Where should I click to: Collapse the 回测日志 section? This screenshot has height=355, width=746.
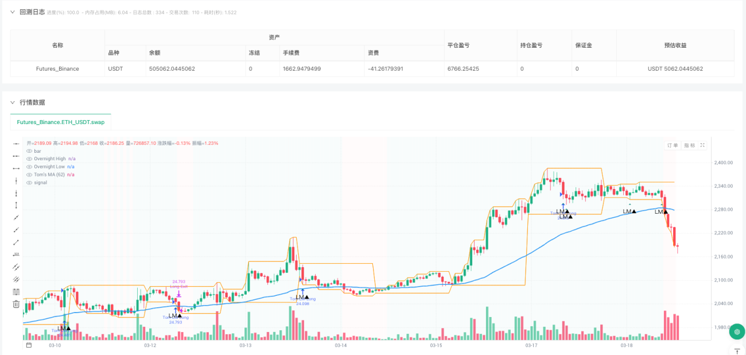[x=12, y=12]
